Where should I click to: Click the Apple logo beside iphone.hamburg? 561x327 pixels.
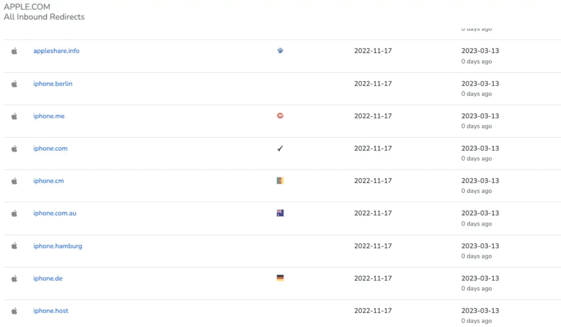pyautogui.click(x=14, y=246)
